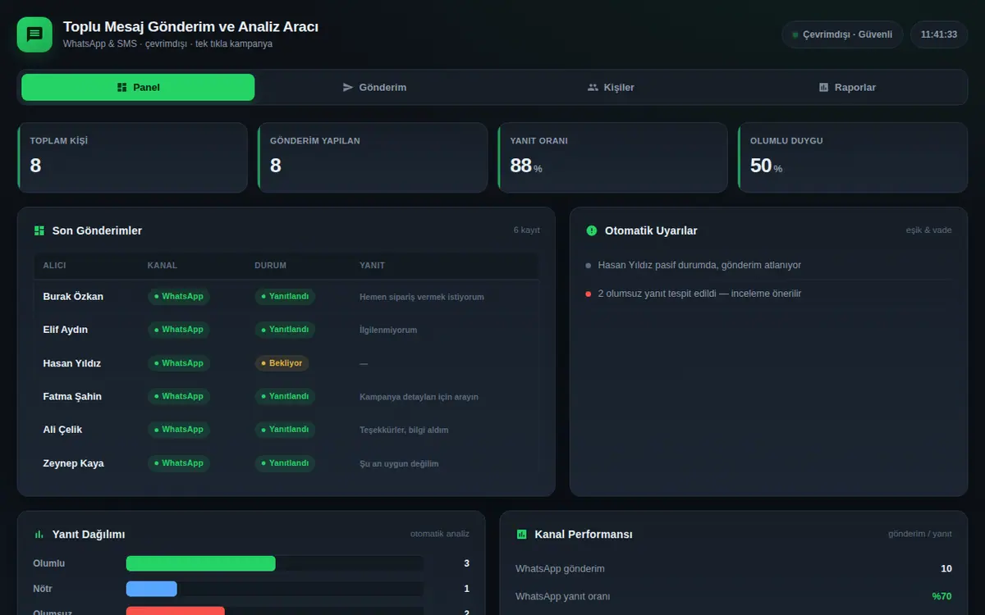Click the clock time display pill
The width and height of the screenshot is (985, 615).
[x=939, y=34]
